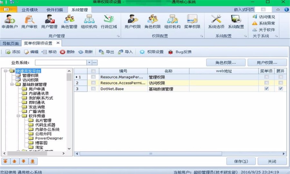
Task: Open the 权限配置 group dialog launcher
Action: 202,36
